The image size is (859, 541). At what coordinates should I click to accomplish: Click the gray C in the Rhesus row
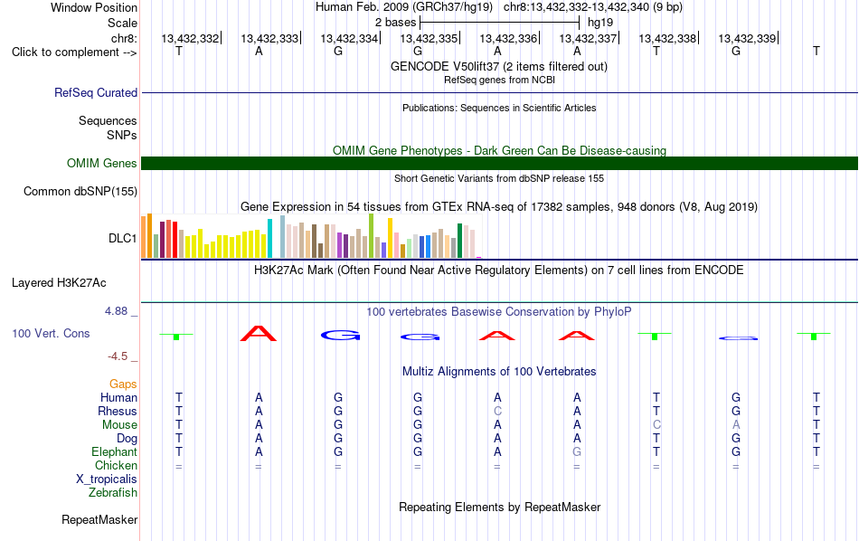pos(497,411)
